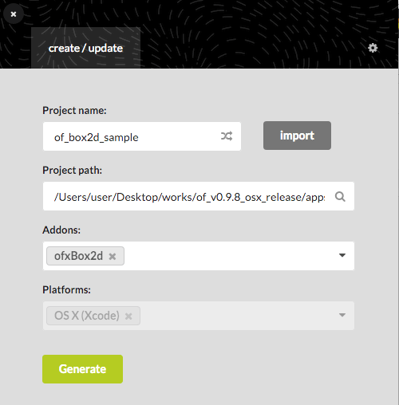Click the green Generate button
Viewport: 399px width, 405px height.
pos(82,369)
